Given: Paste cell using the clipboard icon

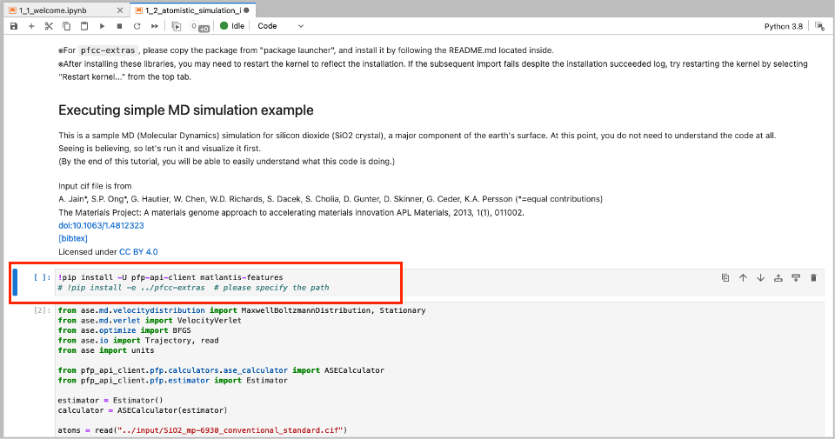Looking at the screenshot, I should [84, 26].
